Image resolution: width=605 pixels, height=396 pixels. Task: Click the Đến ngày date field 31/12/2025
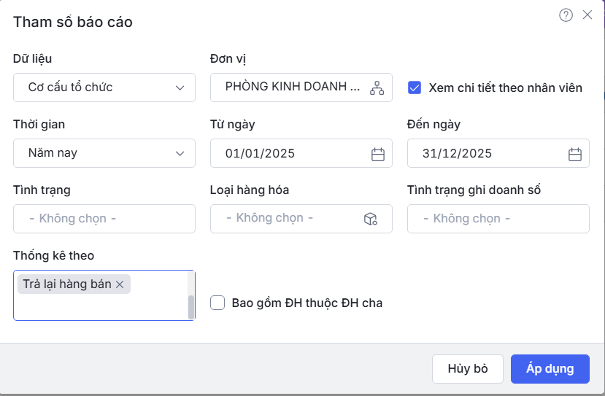(x=486, y=154)
